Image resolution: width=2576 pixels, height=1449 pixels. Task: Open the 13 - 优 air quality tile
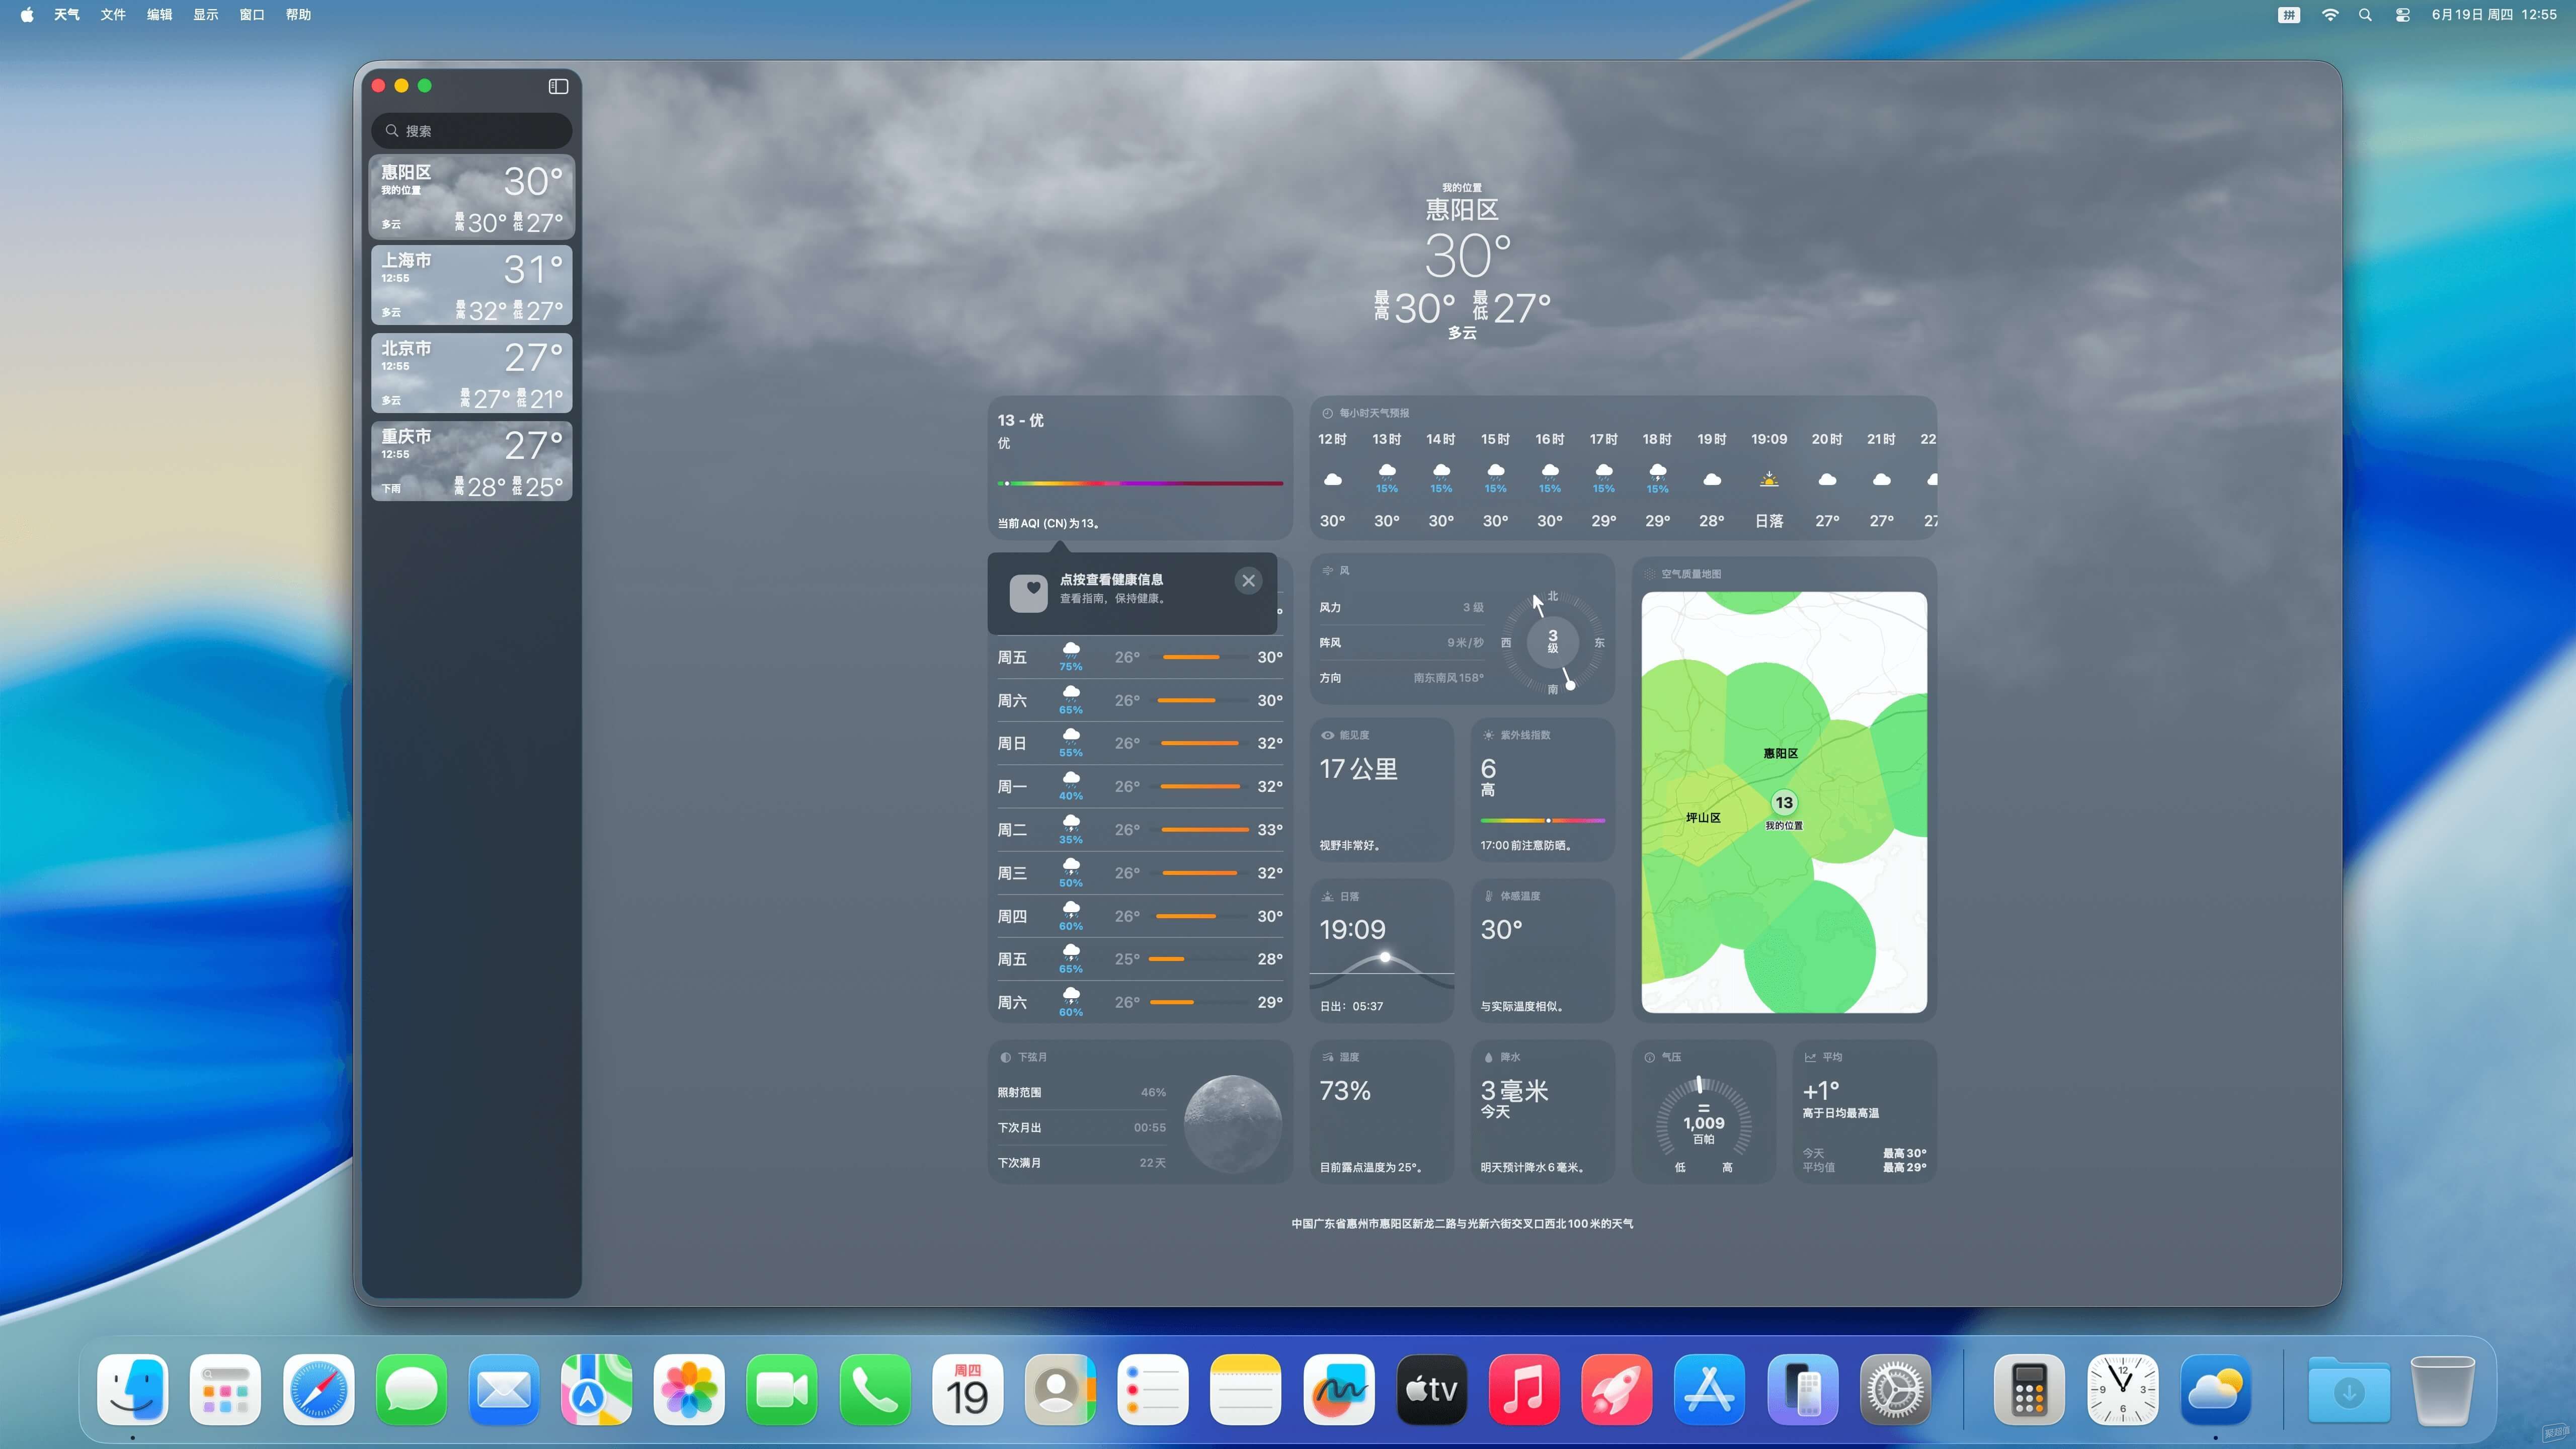pyautogui.click(x=1139, y=468)
